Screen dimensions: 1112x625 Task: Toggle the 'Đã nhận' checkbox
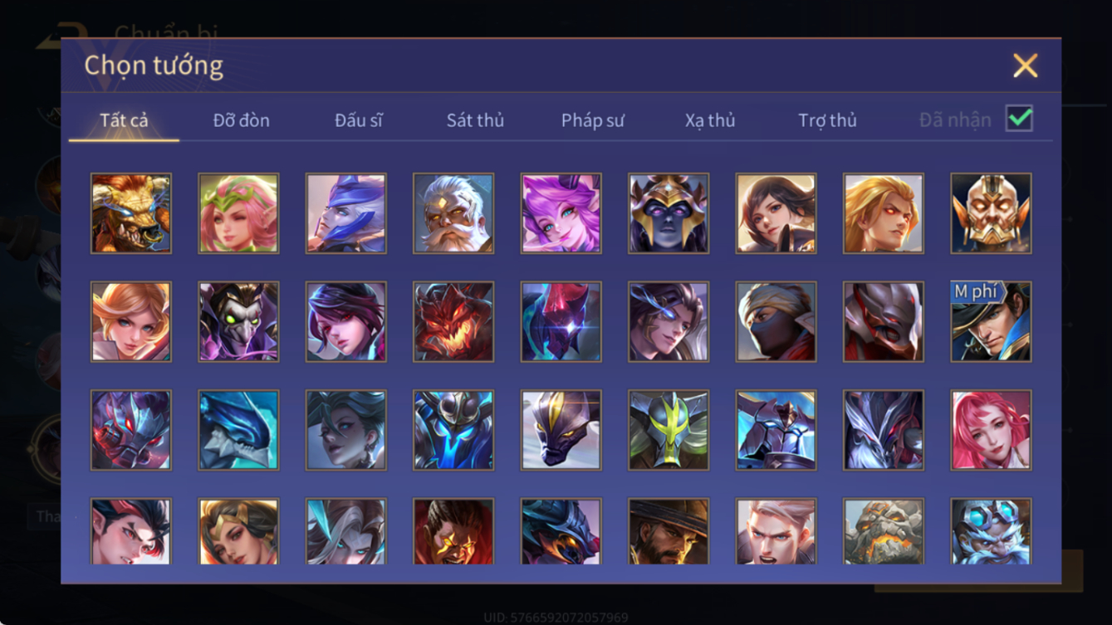click(1019, 119)
